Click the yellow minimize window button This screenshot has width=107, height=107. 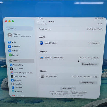pyautogui.click(x=10, y=21)
